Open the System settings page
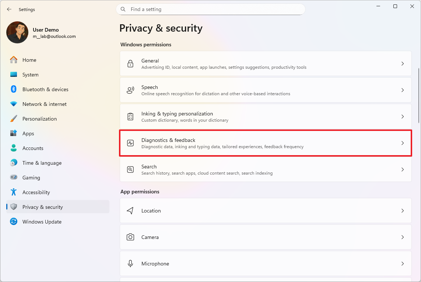Screen dimensions: 421x282 coord(30,75)
